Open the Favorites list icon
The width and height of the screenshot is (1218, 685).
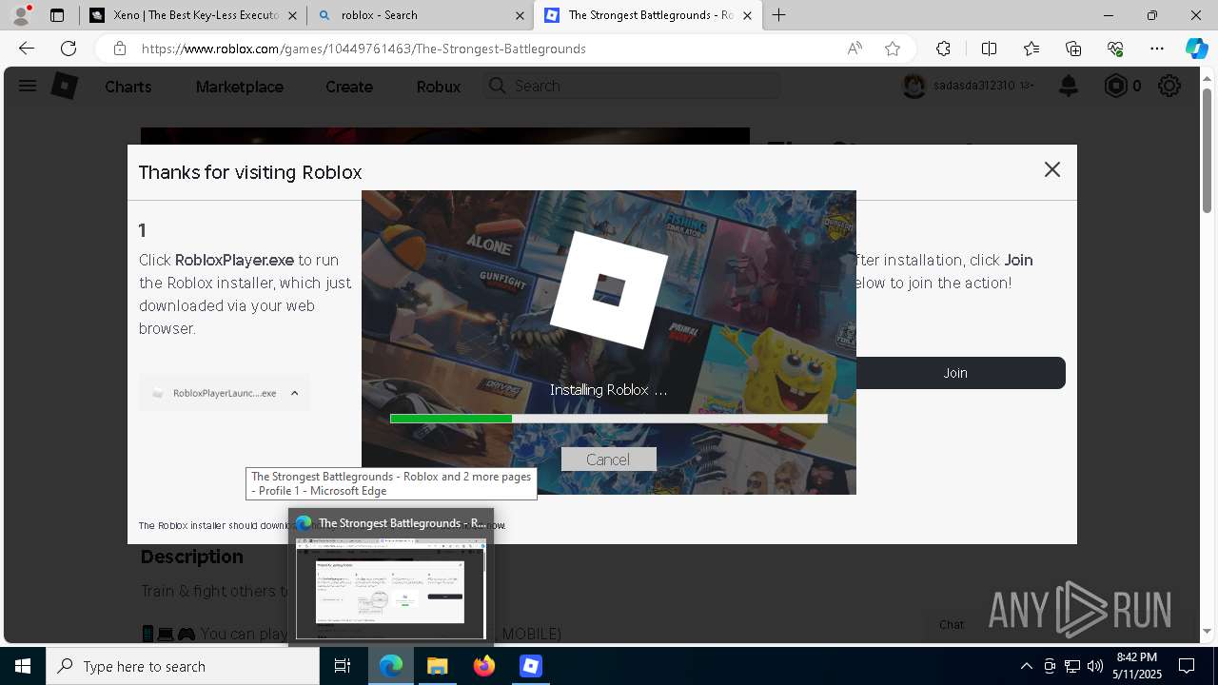coord(1031,49)
